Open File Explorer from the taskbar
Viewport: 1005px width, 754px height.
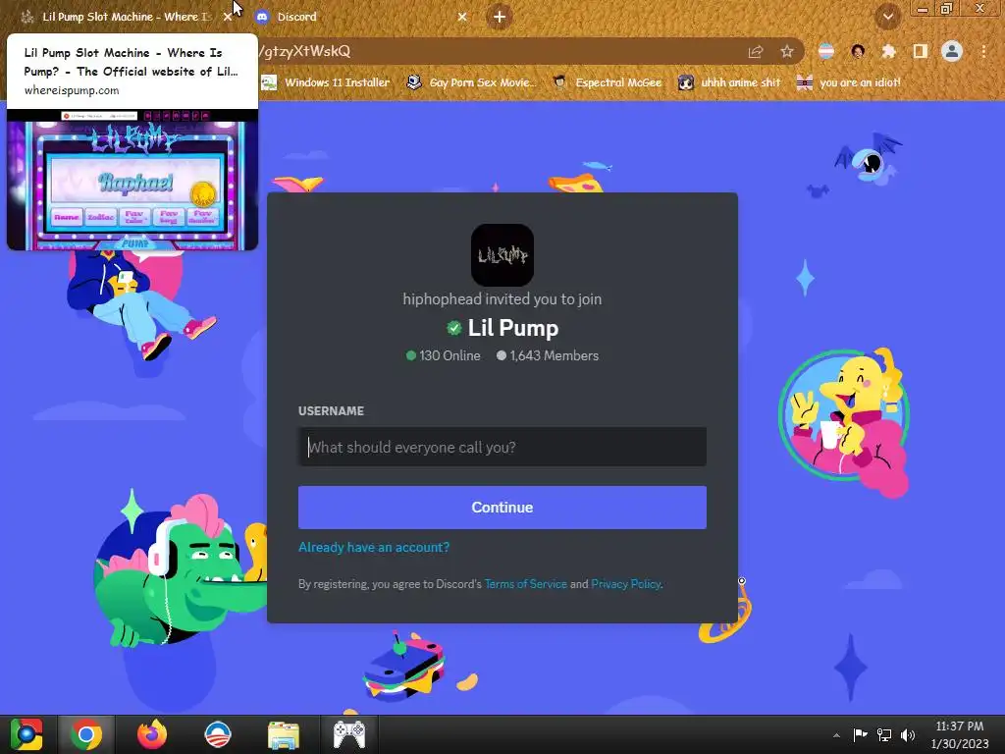(284, 734)
